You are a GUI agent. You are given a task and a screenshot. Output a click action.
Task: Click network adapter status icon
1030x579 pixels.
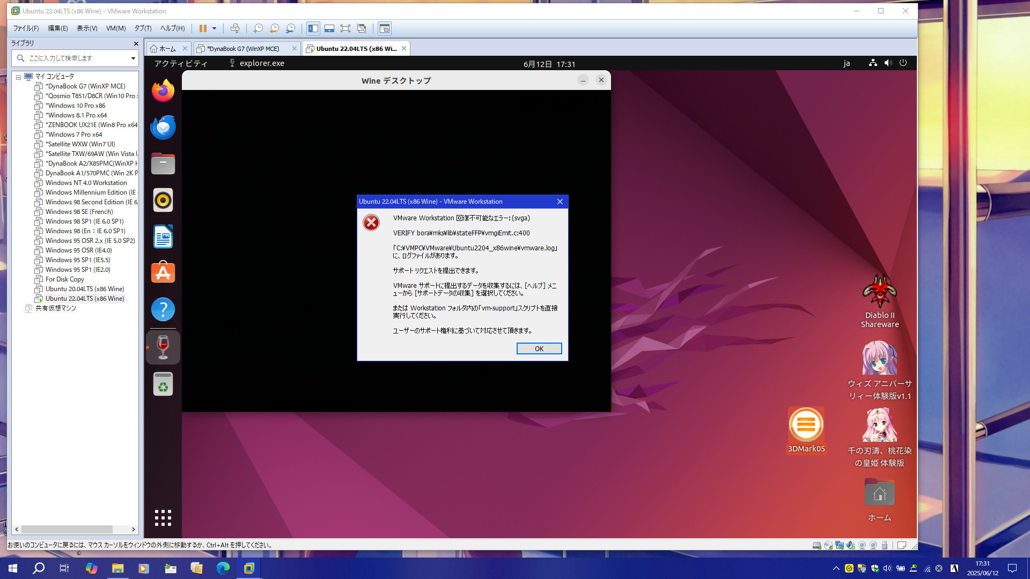point(840,545)
